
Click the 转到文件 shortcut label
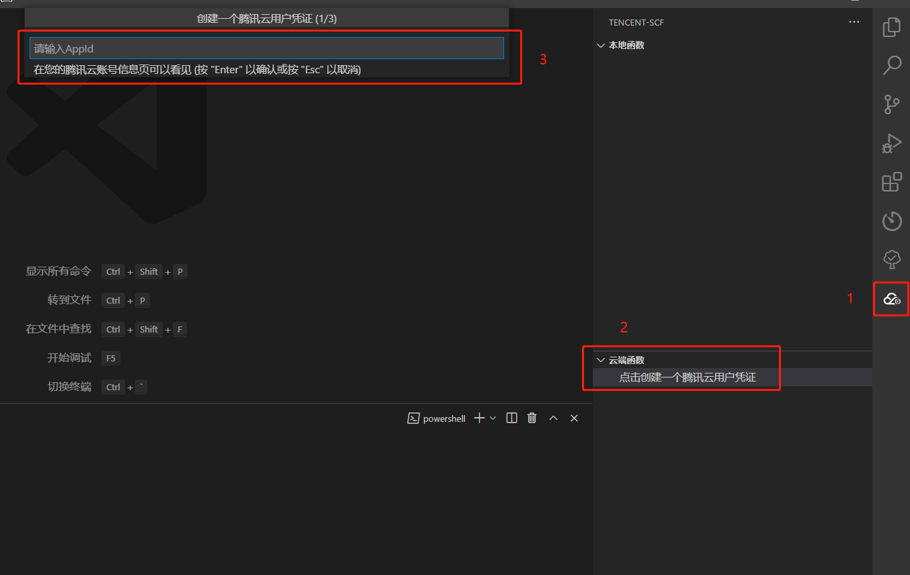pos(69,300)
